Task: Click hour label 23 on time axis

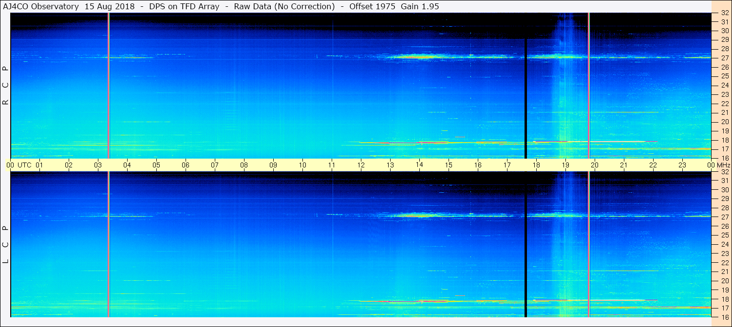Action: (682, 165)
